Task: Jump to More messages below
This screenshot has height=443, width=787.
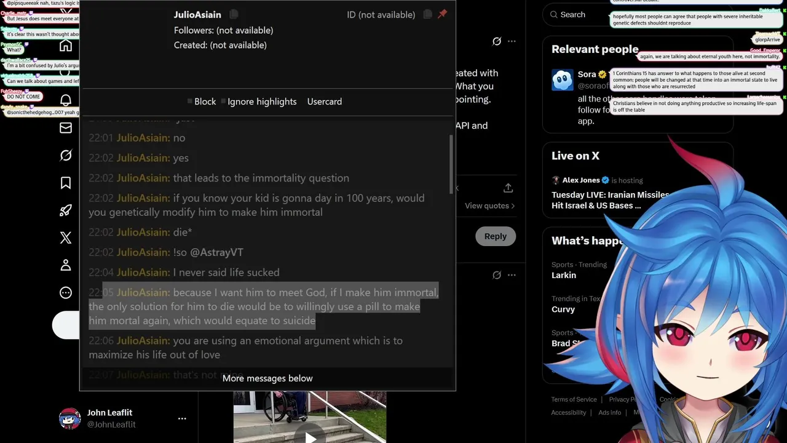Action: [x=267, y=378]
